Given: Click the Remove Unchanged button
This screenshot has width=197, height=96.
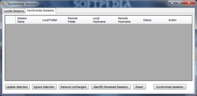Looking at the screenshot, I should 74,87.
